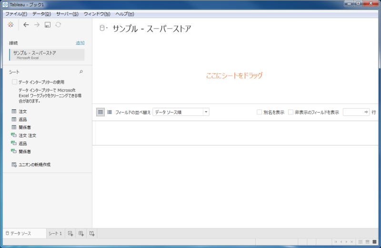Image resolution: width=381 pixels, height=248 pixels.
Task: Switch to the データ ソース tab
Action: click(24, 233)
